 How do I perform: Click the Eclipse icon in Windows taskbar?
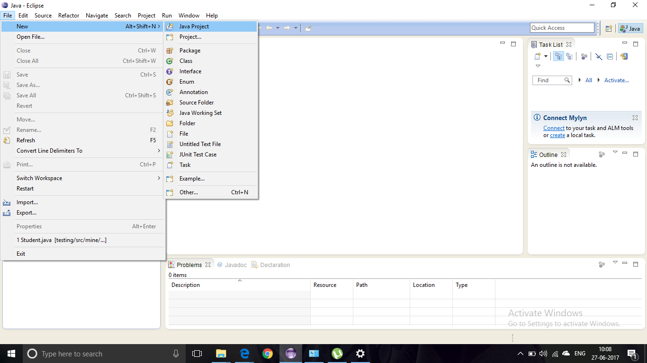click(x=291, y=354)
